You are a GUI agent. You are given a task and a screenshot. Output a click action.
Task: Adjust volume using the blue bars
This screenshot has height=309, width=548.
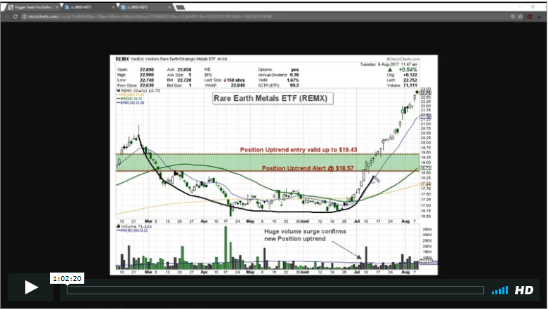[500, 290]
